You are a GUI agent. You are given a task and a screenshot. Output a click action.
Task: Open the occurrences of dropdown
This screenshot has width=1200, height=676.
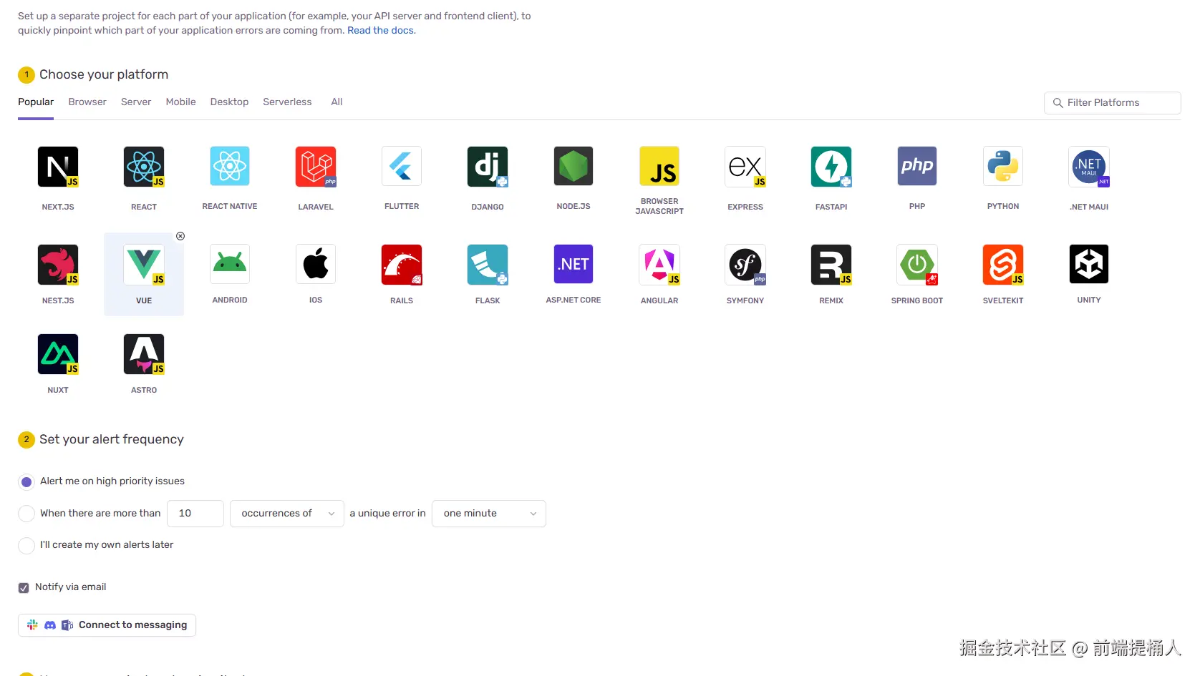pos(286,513)
